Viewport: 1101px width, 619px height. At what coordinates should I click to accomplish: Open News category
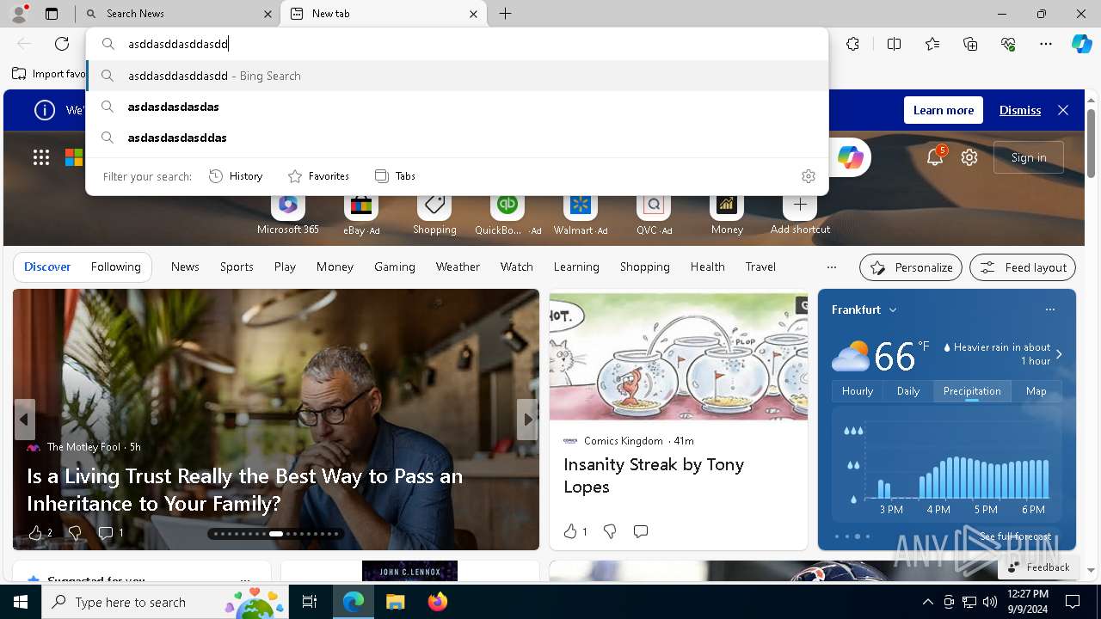tap(185, 267)
